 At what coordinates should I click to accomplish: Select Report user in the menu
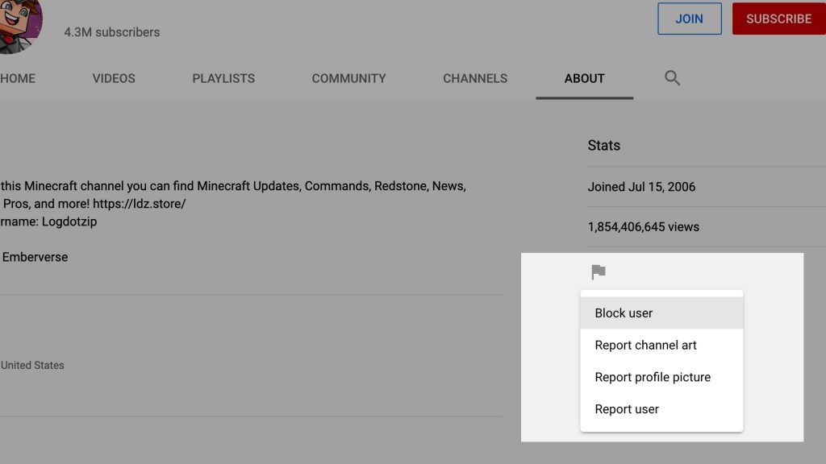[x=627, y=410]
